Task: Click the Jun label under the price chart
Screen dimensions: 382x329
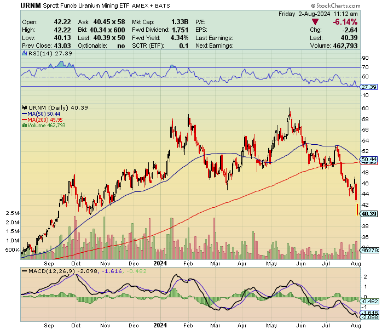Action: click(301, 264)
